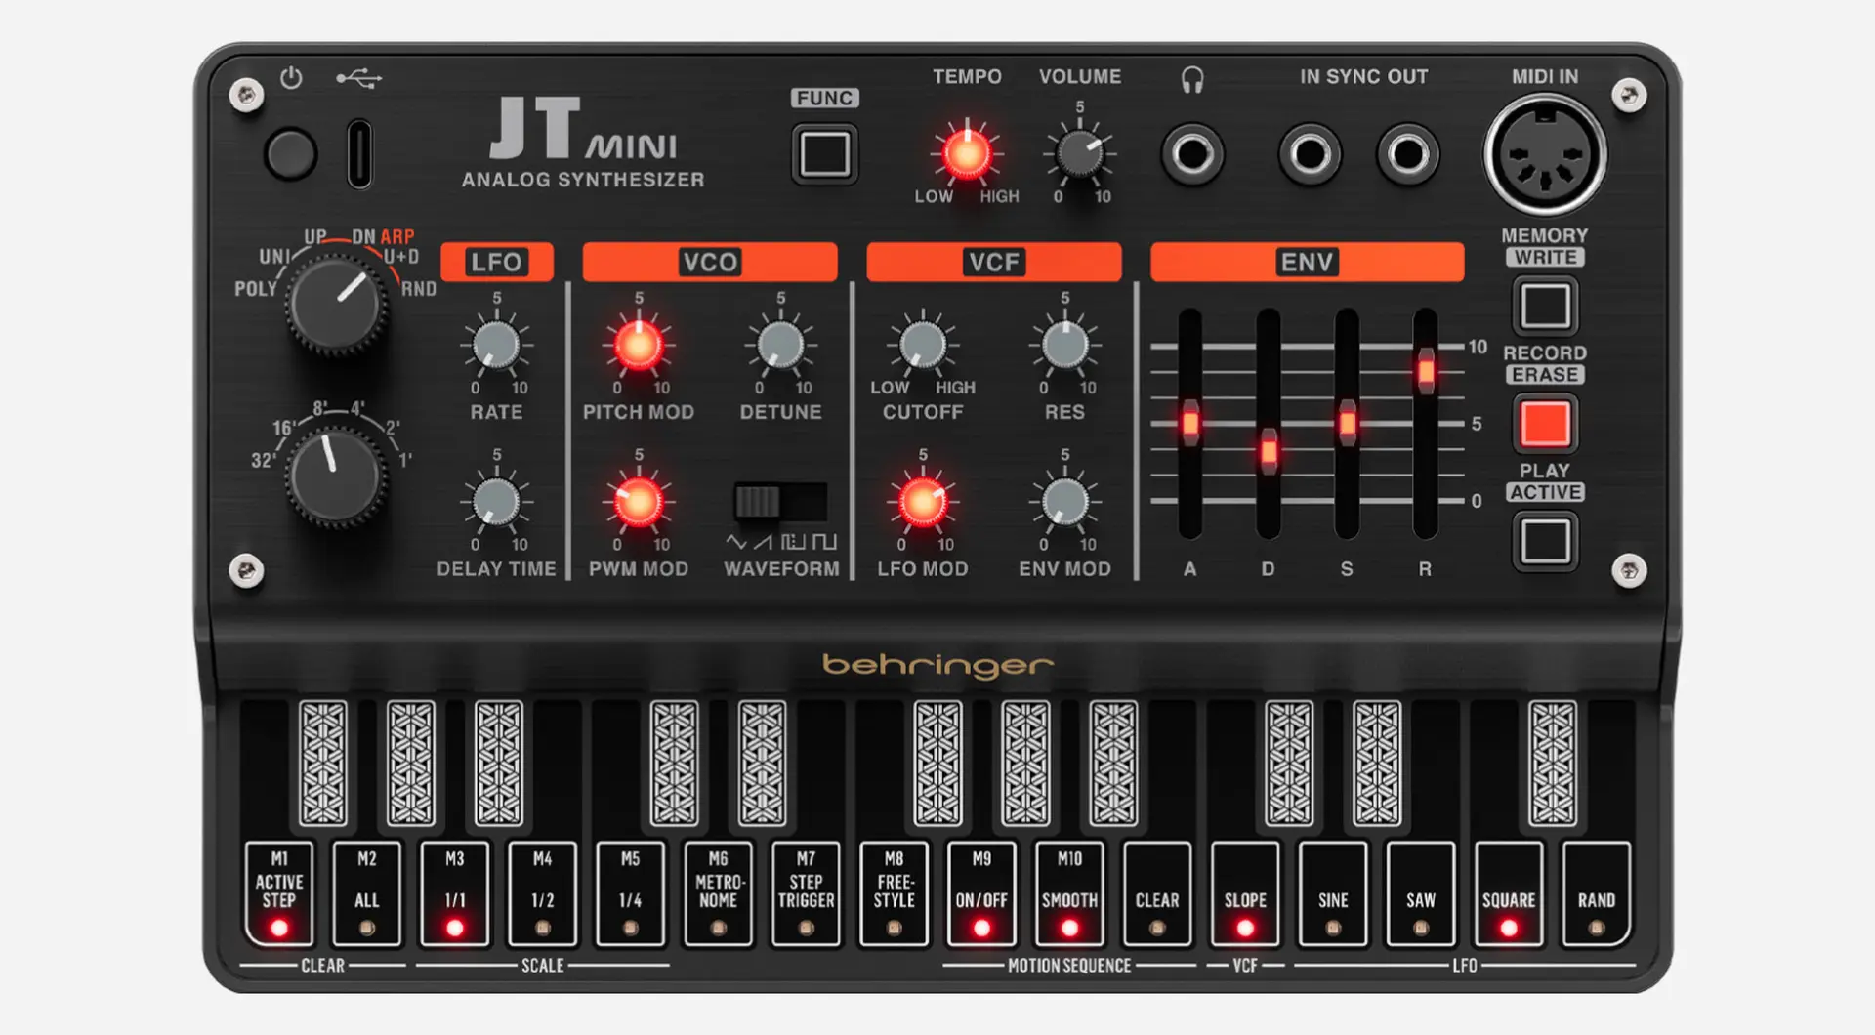Toggle the WAVEFORM selector switch
1875x1035 pixels.
pos(779,502)
